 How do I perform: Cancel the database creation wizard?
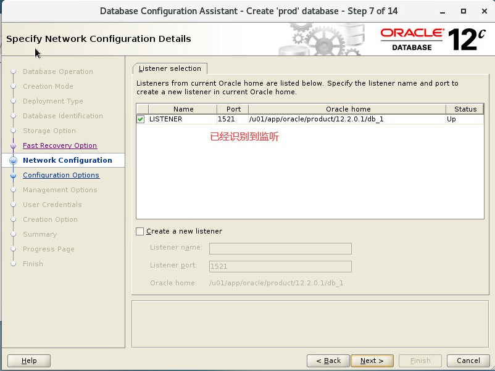[x=468, y=361]
